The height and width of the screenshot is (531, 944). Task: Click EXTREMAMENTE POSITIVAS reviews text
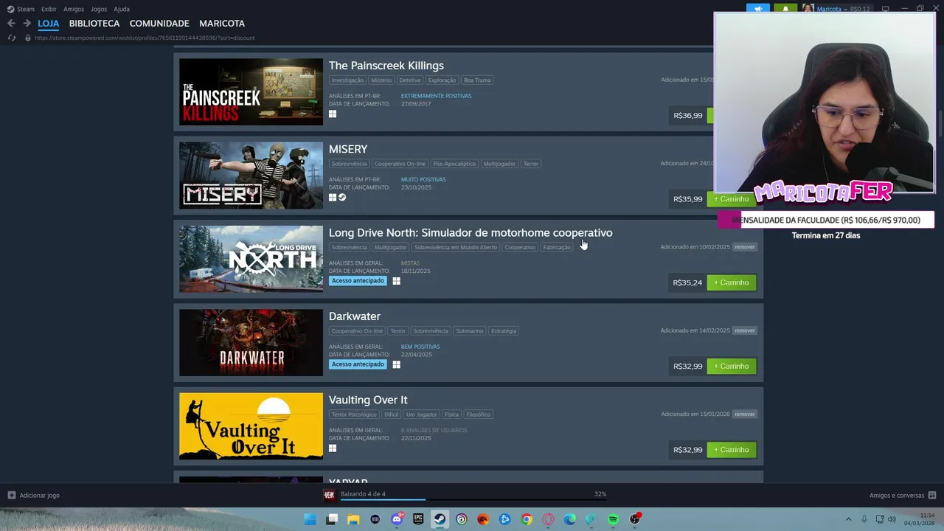(x=436, y=96)
